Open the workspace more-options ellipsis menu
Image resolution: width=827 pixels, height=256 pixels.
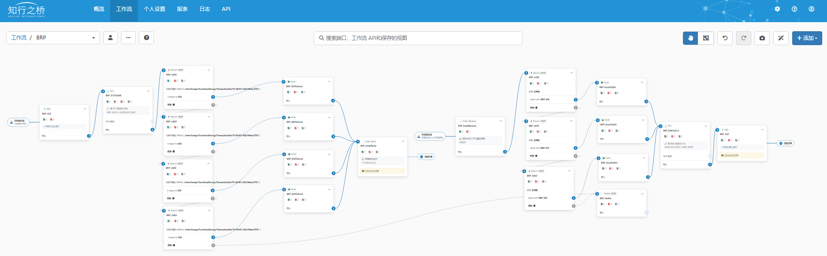[x=128, y=38]
